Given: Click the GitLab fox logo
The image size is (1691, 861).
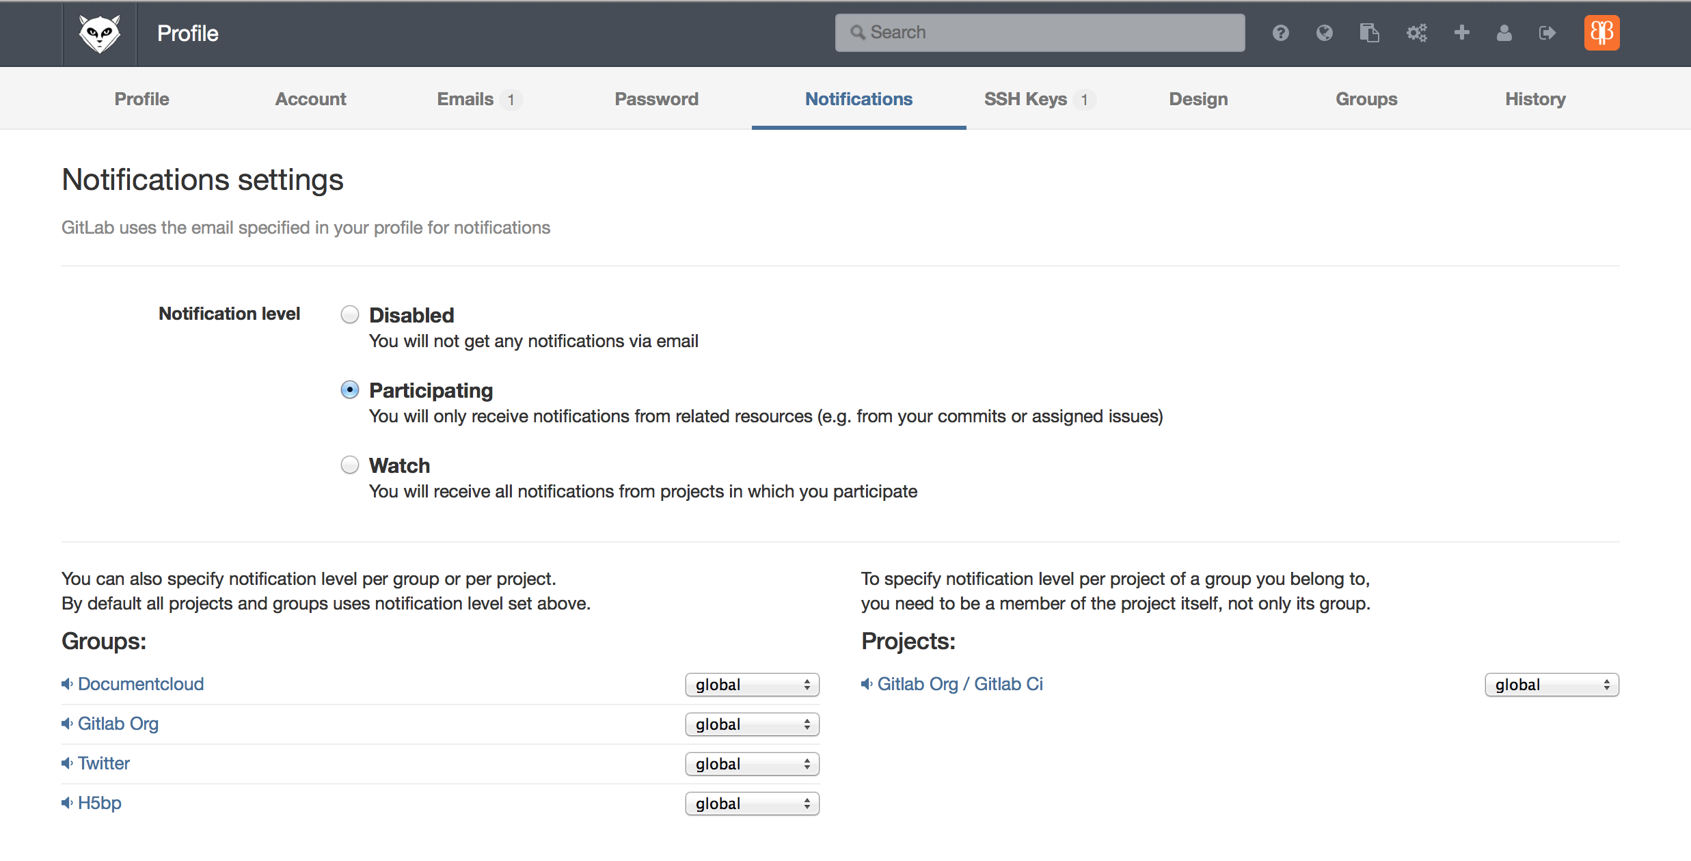Looking at the screenshot, I should (100, 33).
